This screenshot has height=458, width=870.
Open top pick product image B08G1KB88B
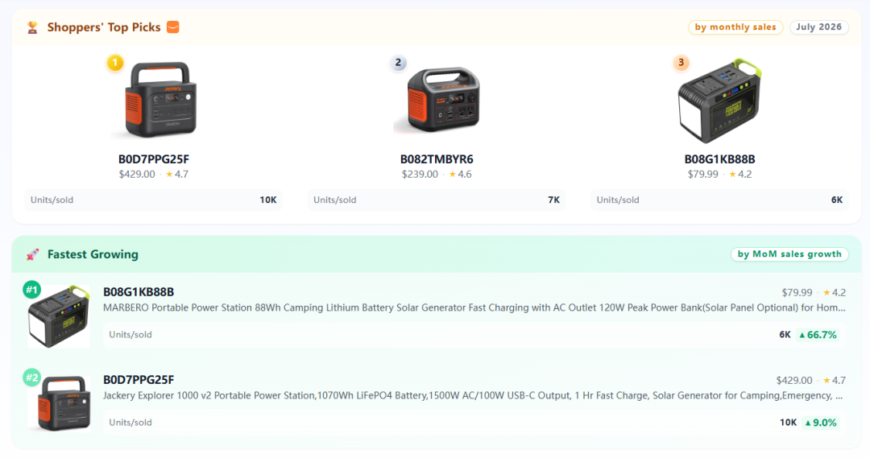pos(719,101)
